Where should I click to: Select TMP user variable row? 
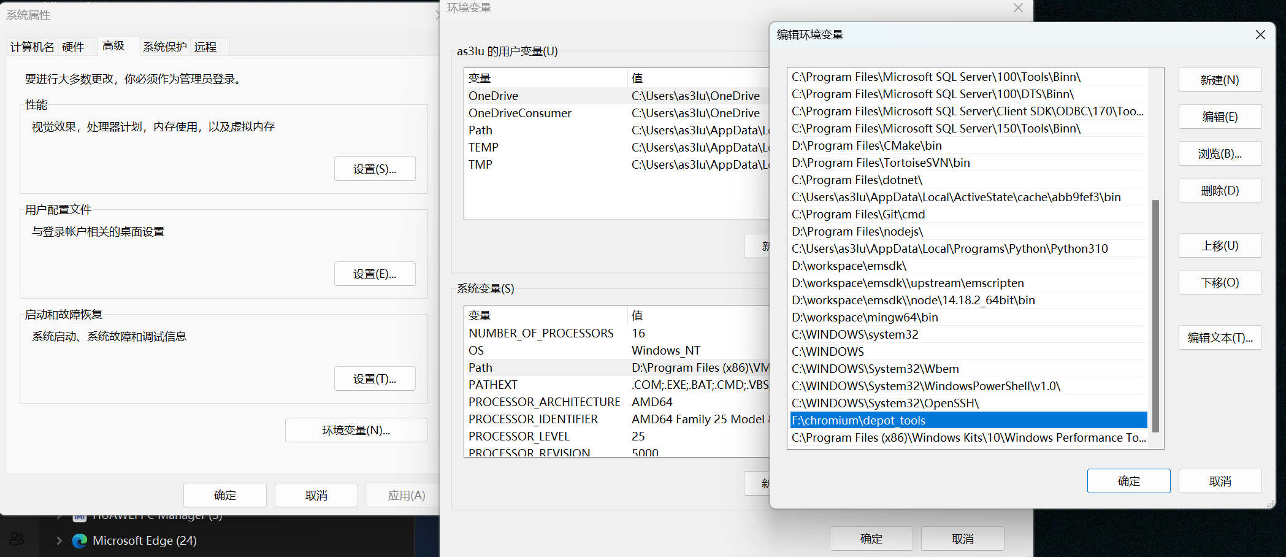617,164
